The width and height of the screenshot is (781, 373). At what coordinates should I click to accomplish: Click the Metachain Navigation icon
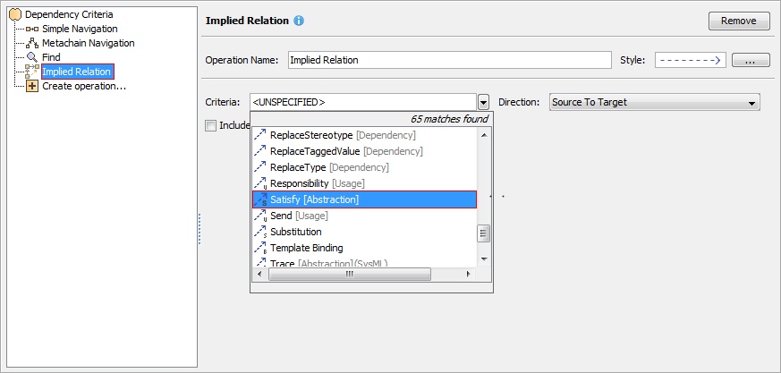coord(32,43)
